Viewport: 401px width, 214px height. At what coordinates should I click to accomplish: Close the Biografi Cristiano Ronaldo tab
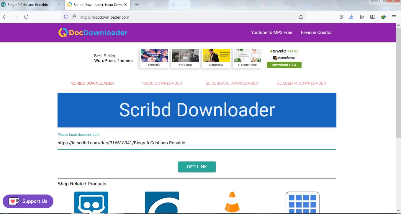[59, 5]
